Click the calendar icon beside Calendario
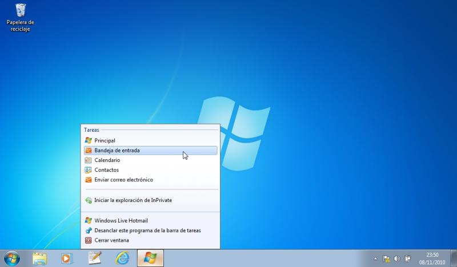The height and width of the screenshot is (267, 457). tap(89, 160)
